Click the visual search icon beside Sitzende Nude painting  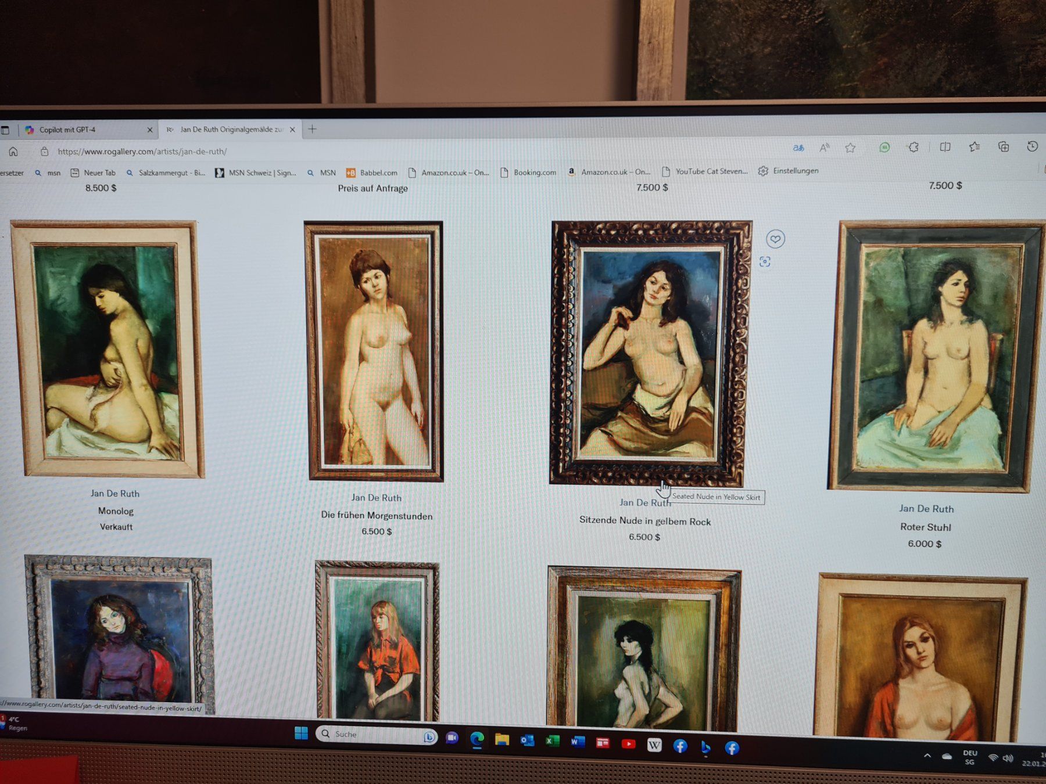click(765, 262)
